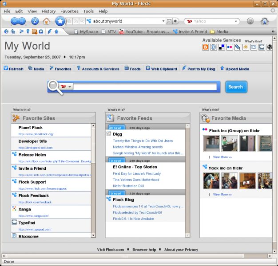Click the go arrow next to address bar
The image size is (278, 266).
pyautogui.click(x=175, y=21)
